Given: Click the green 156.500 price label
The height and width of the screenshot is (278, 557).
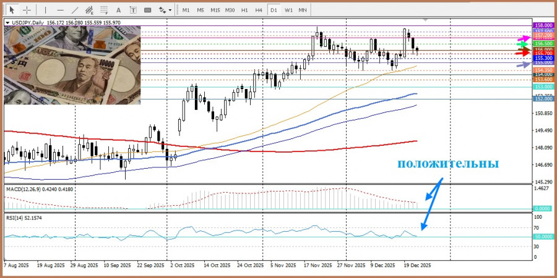Looking at the screenshot, I should (x=543, y=44).
